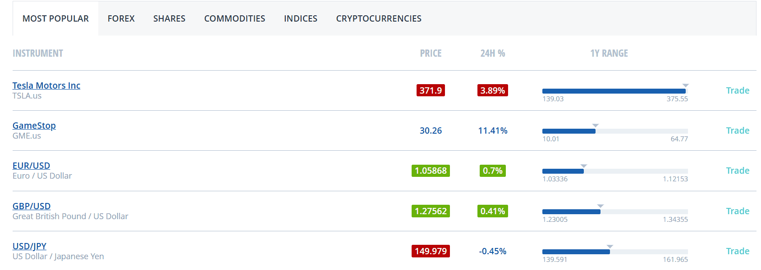Image resolution: width=761 pixels, height=270 pixels.
Task: Click the Tesla range marker triangle
Action: (686, 85)
